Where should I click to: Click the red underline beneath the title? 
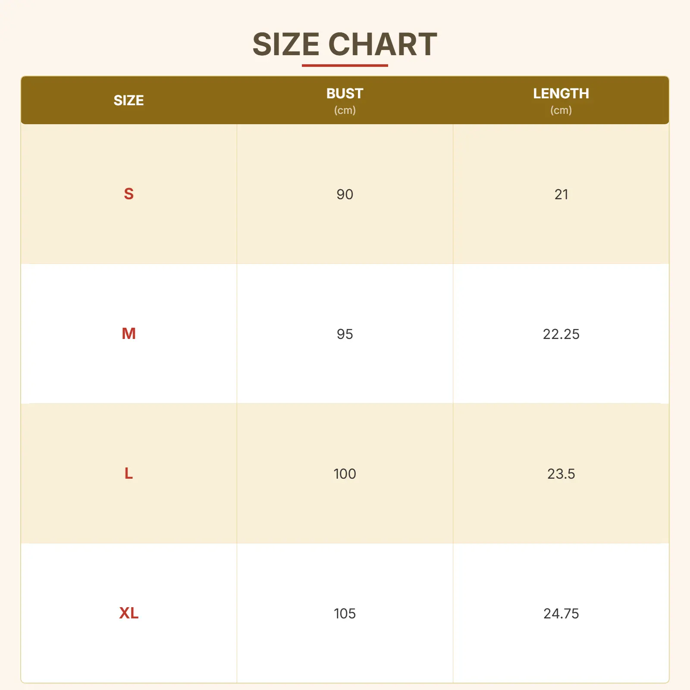click(345, 66)
